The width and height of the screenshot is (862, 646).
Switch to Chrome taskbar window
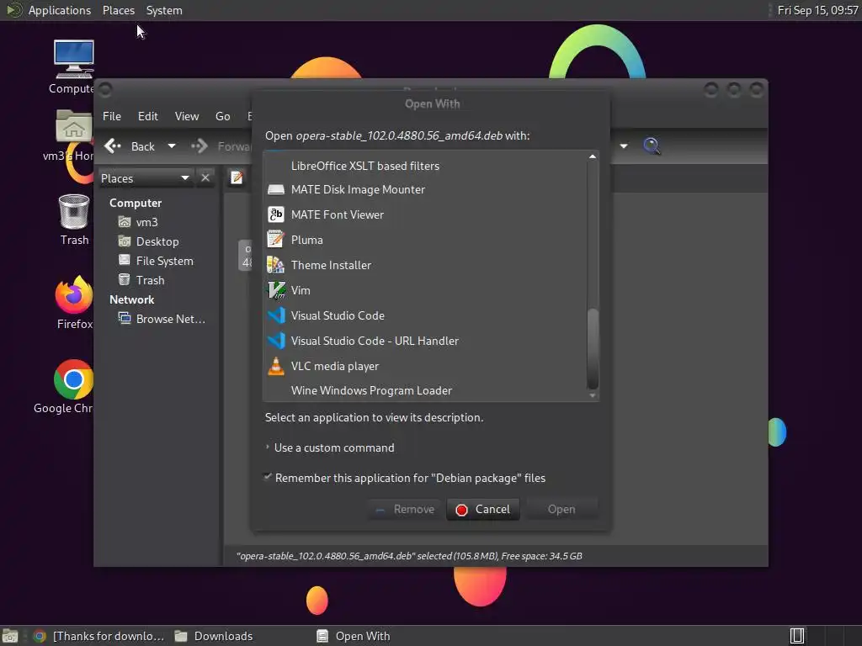pos(99,636)
